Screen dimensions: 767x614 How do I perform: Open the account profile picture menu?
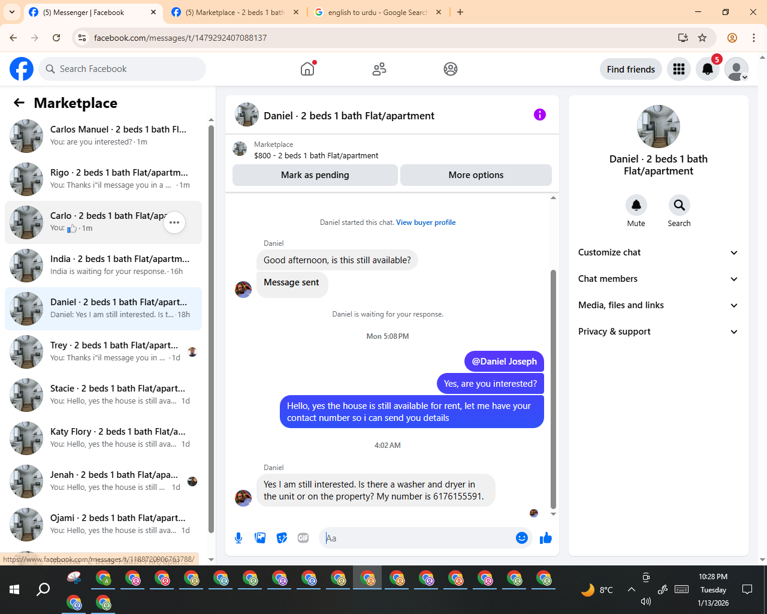736,69
